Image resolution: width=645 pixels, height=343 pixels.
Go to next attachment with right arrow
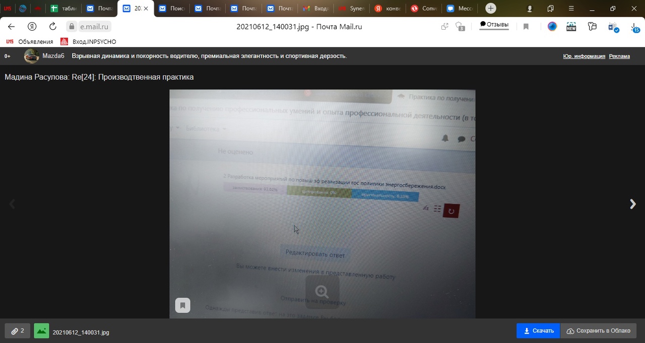pos(632,204)
